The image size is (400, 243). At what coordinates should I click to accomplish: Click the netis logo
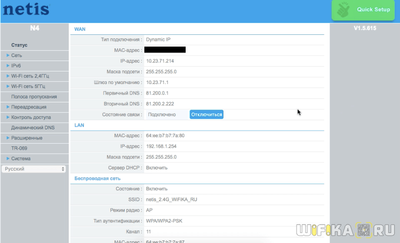click(x=26, y=10)
